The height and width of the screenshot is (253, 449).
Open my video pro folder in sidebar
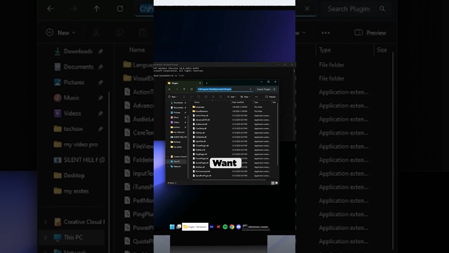coord(178,132)
